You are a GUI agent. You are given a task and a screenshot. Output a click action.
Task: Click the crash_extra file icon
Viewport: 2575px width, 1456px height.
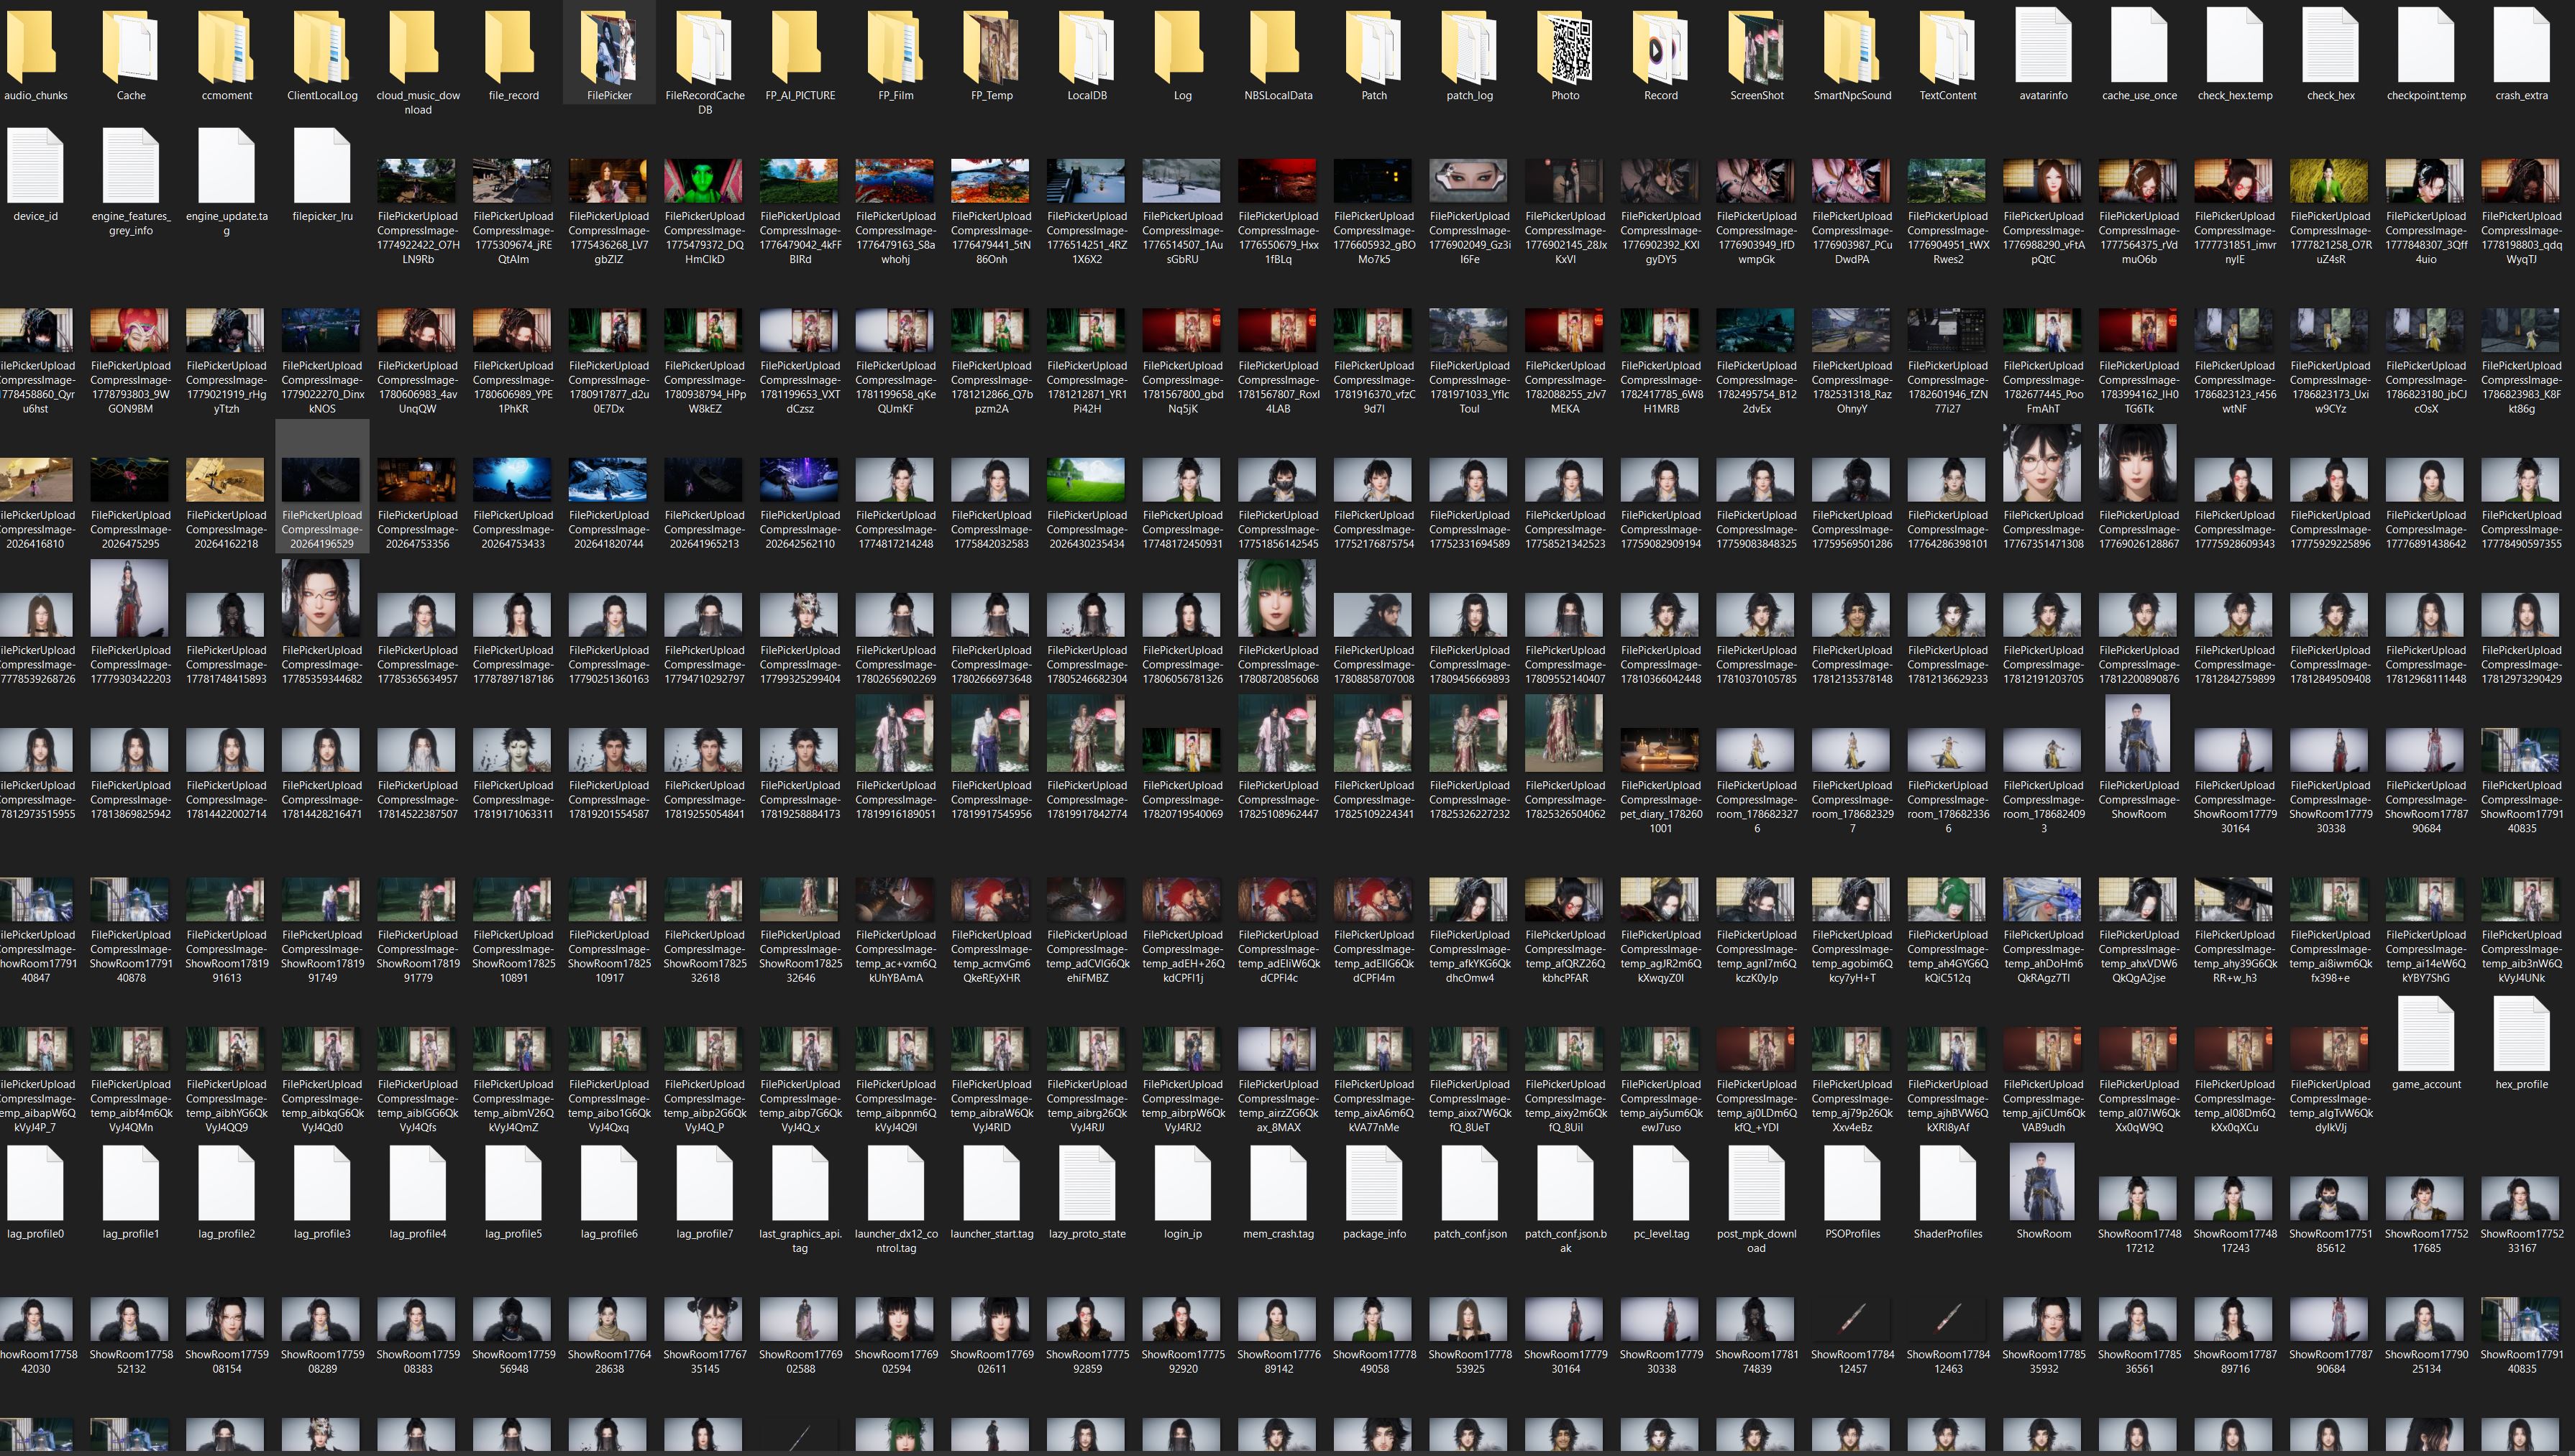point(2521,44)
